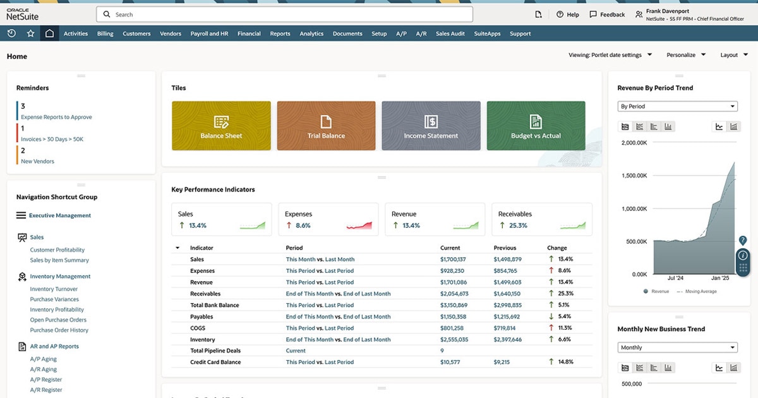Click into the global search field
The height and width of the screenshot is (398, 758).
tap(284, 14)
